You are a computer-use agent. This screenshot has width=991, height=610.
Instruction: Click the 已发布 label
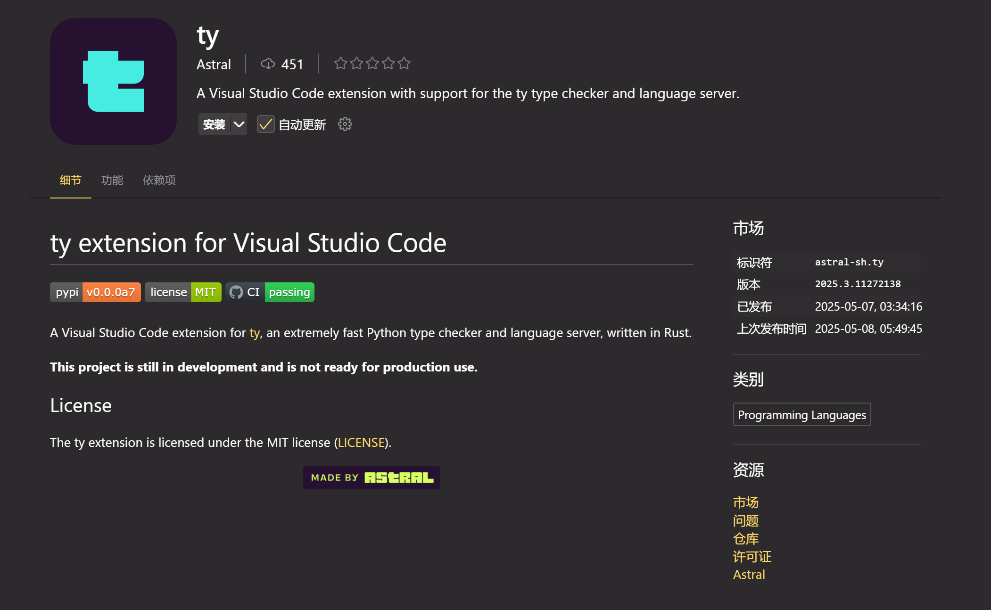[754, 307]
